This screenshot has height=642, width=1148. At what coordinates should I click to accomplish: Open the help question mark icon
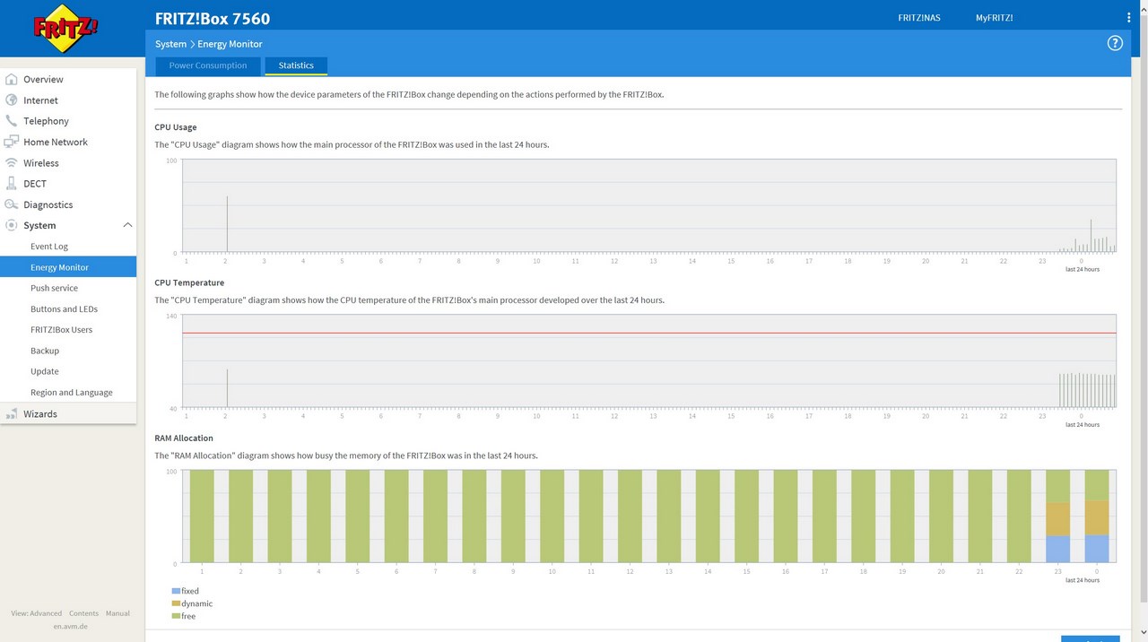(x=1115, y=43)
